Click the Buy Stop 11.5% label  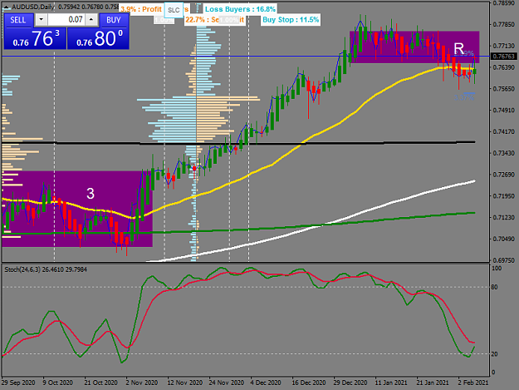291,20
